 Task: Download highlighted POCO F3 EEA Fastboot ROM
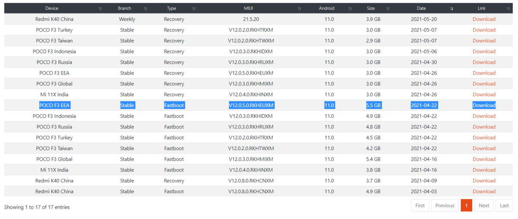(x=484, y=105)
